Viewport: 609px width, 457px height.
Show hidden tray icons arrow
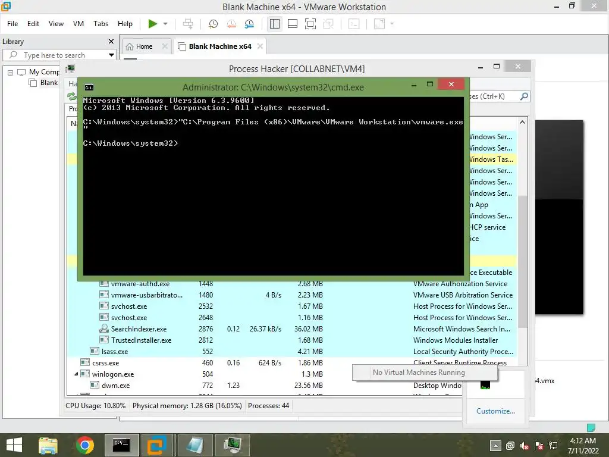tap(495, 445)
